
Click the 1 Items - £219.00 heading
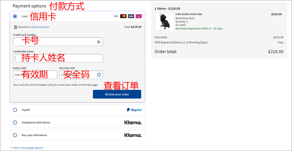click(168, 8)
